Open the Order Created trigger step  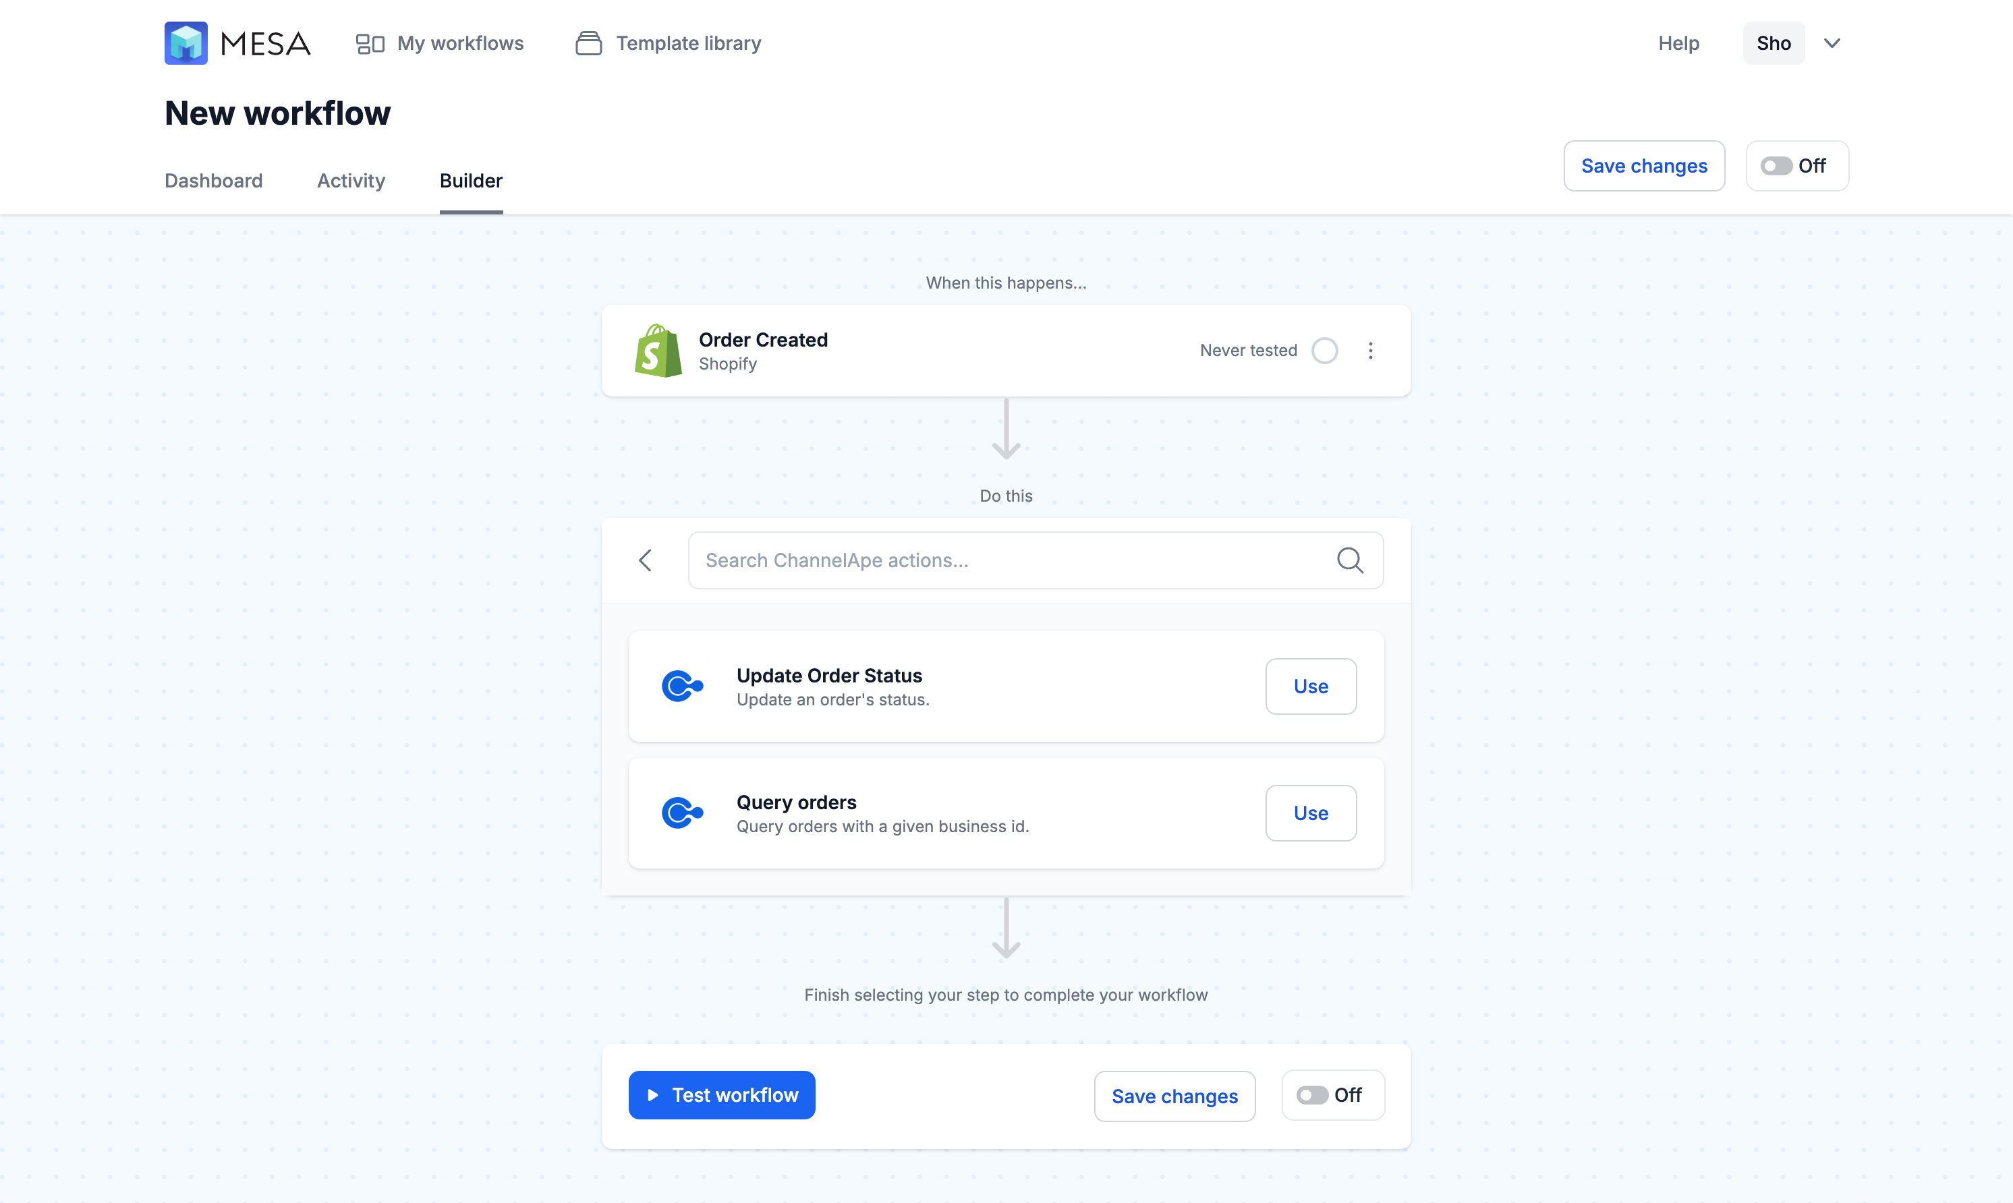coord(1005,351)
